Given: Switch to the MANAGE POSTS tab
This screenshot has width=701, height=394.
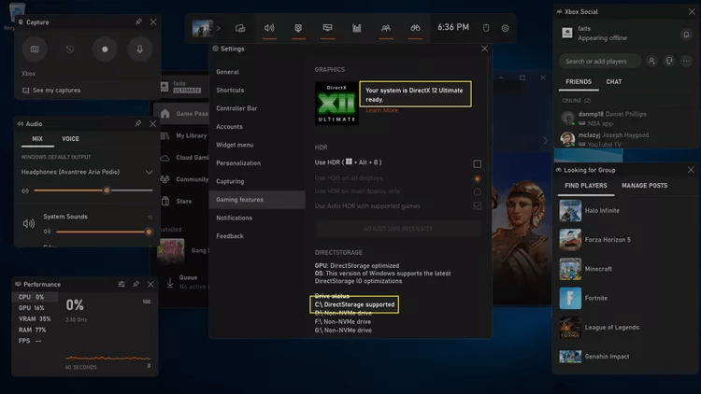Looking at the screenshot, I should tap(644, 186).
